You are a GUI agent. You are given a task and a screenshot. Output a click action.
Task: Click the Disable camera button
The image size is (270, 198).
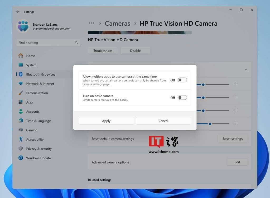[135, 50]
